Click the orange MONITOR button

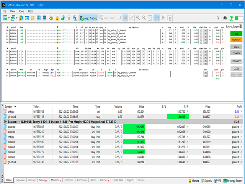coord(236,40)
